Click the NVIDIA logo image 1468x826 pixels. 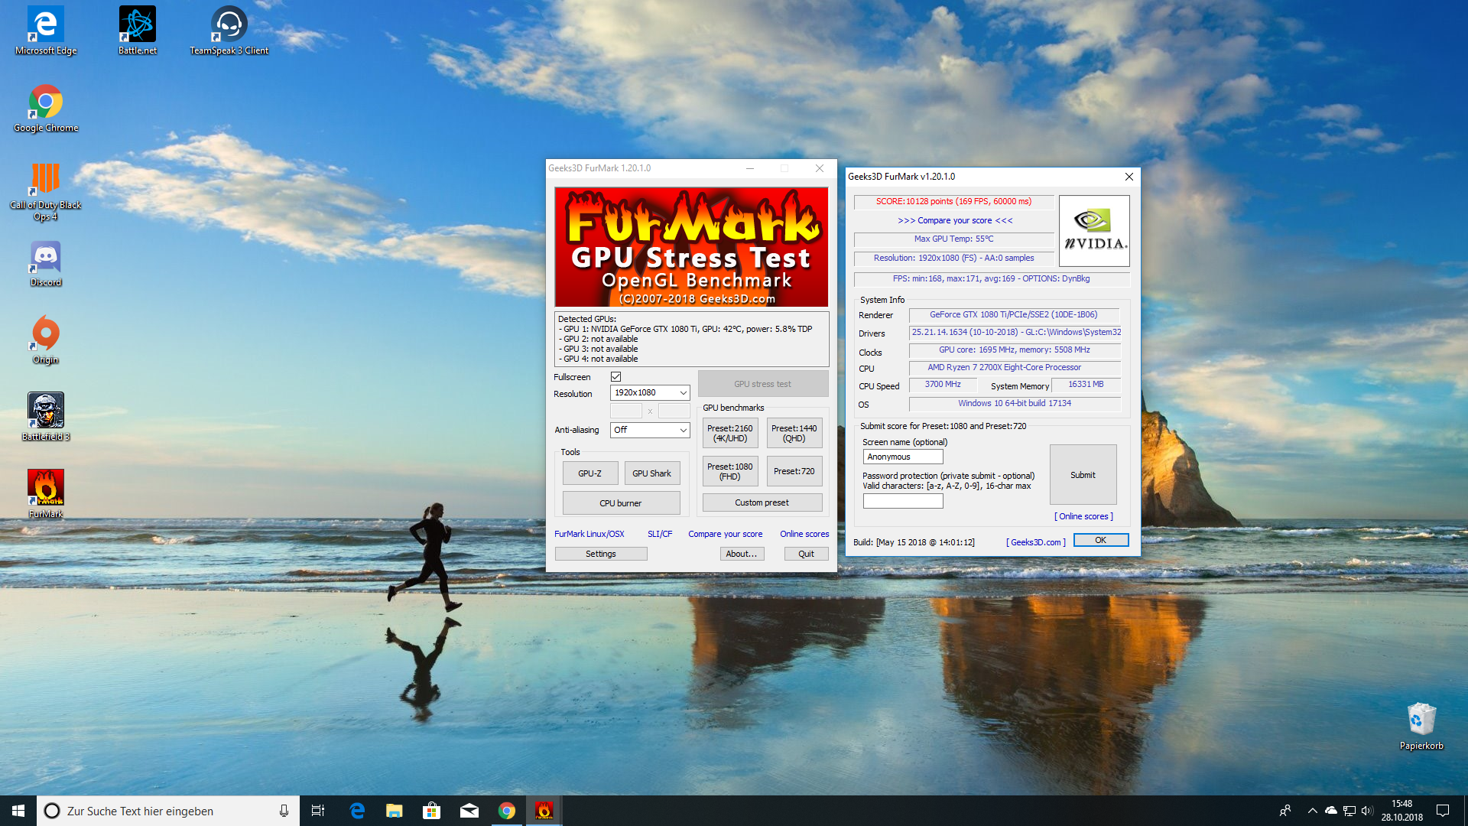click(1094, 231)
